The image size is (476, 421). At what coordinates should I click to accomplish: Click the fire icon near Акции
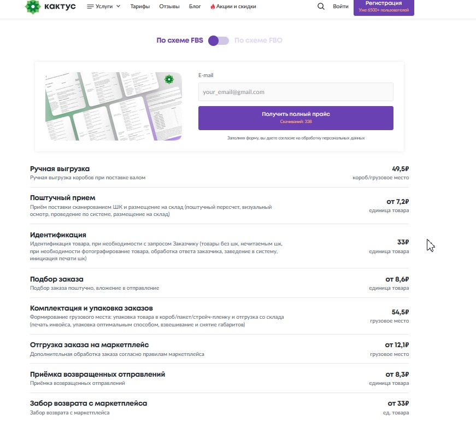click(213, 7)
